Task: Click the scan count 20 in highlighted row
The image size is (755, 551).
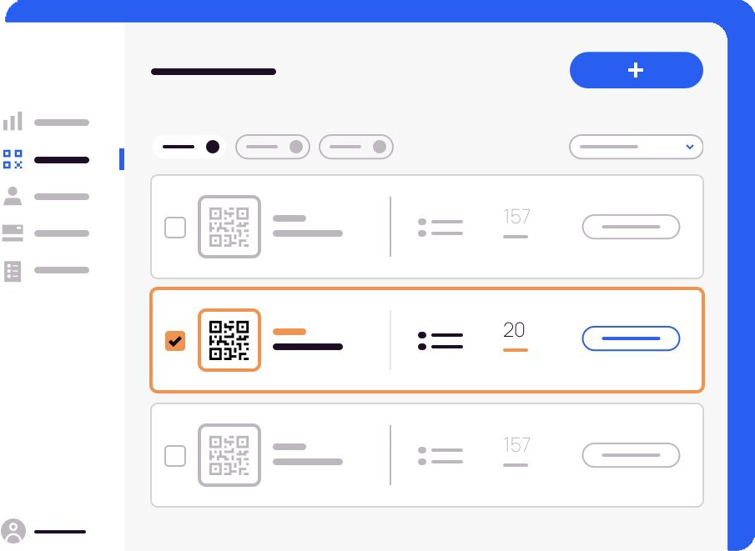Action: point(514,330)
